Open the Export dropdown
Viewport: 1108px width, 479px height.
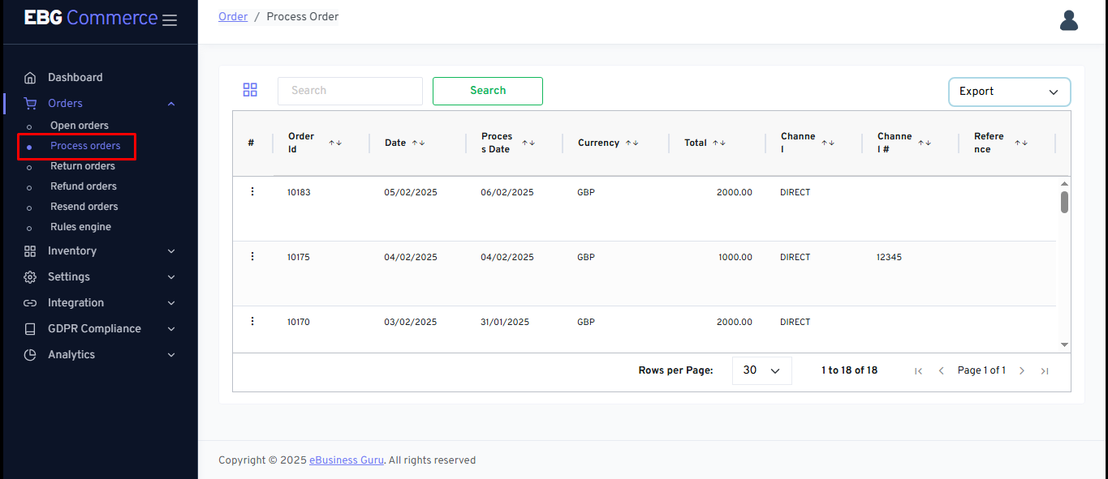(1009, 92)
